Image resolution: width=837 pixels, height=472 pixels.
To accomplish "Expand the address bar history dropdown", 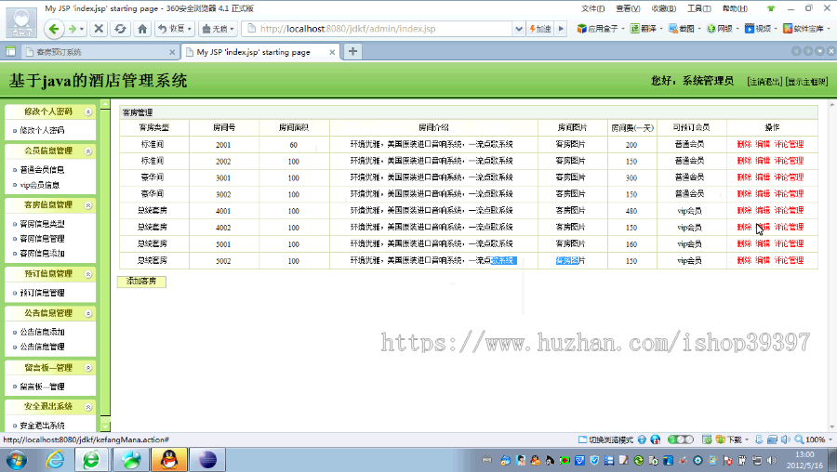I will 518,29.
